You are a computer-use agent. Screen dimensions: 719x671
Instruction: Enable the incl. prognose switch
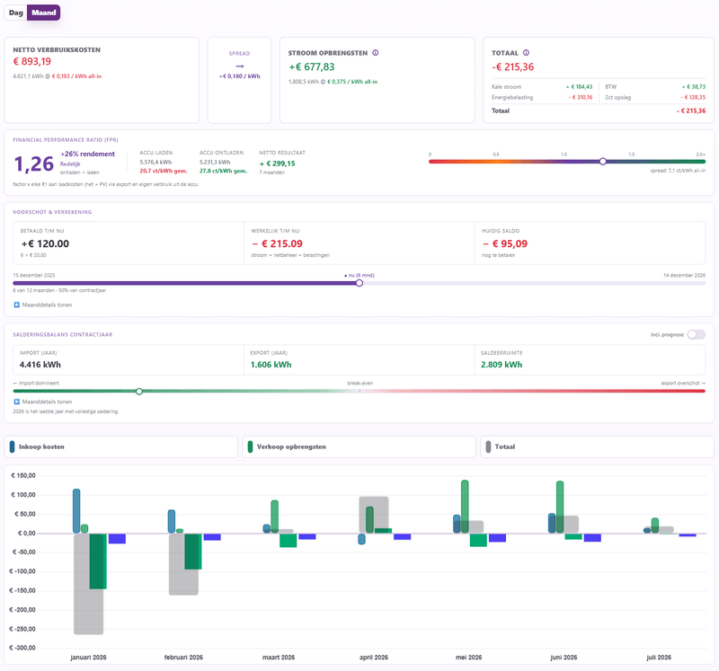click(696, 334)
